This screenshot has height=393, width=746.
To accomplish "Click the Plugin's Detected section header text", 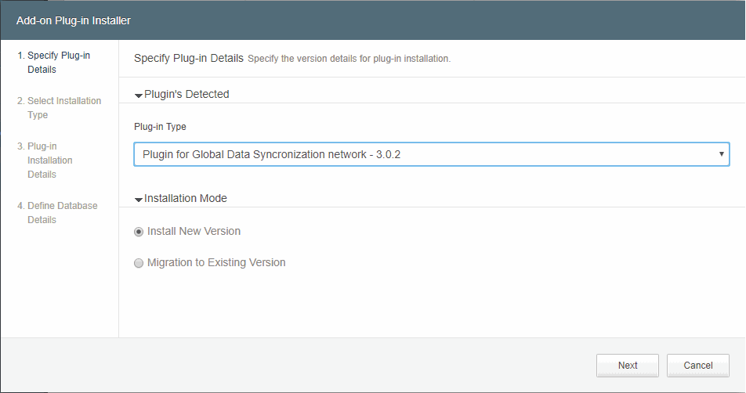I will coord(186,94).
